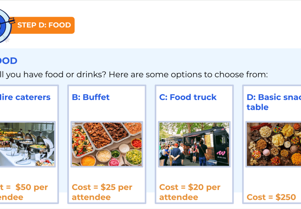The width and height of the screenshot is (301, 209).
Task: Click the blue FOOD section heading
Action: coord(8,61)
